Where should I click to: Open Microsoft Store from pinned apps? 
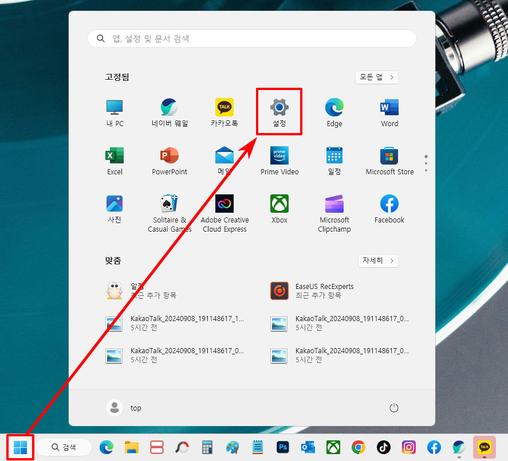tap(389, 161)
